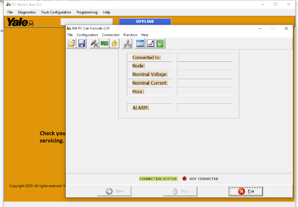Open the Programming menu
Viewport: 298px width, 207px height.
[x=87, y=12]
